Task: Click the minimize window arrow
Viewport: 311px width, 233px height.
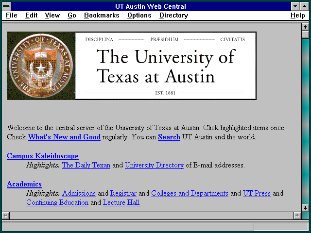Action: pos(295,6)
